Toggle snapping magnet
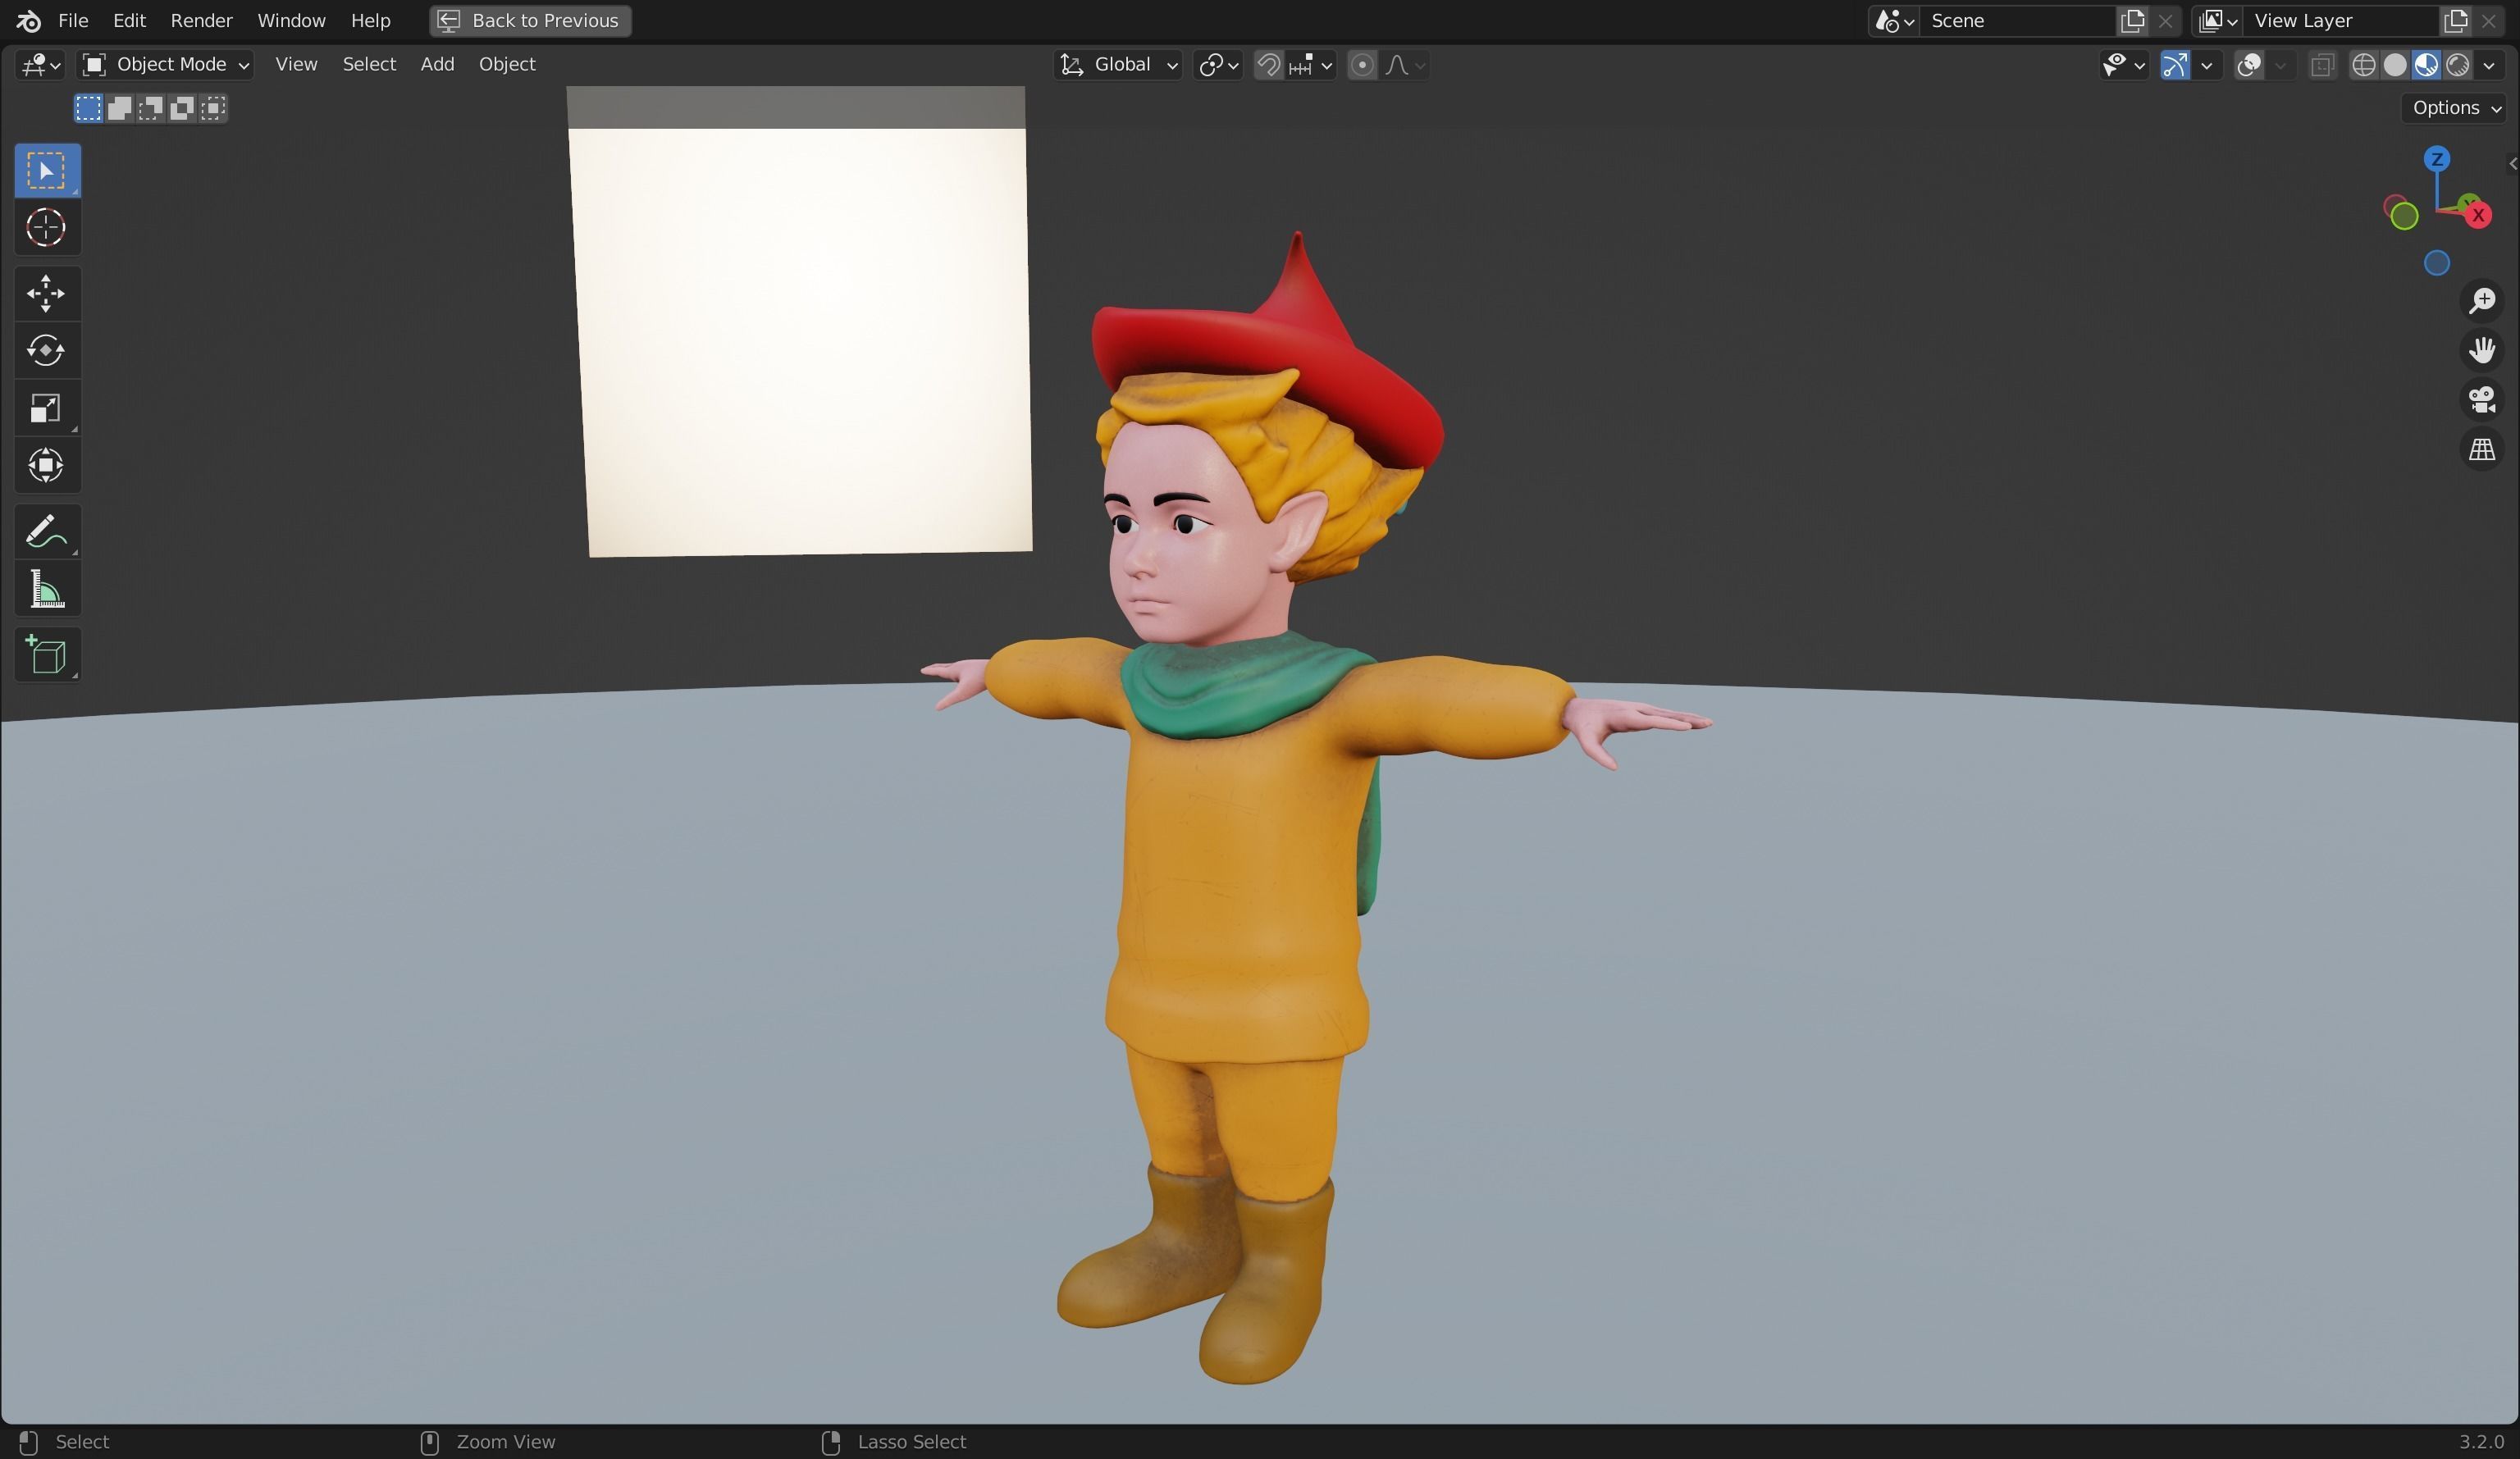This screenshot has height=1459, width=2520. [x=1268, y=65]
